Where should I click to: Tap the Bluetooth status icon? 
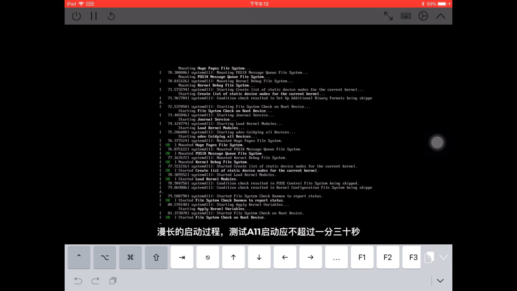point(423,4)
